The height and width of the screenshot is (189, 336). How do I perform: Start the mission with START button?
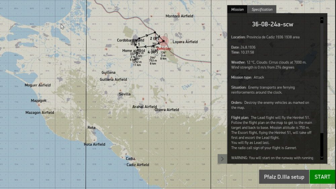(x=322, y=177)
